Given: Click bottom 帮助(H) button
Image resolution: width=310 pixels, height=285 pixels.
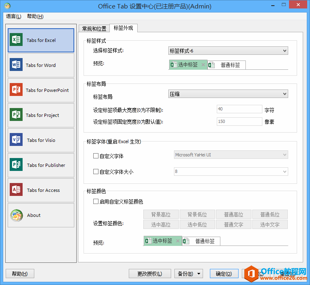Looking at the screenshot, I should tap(20, 274).
